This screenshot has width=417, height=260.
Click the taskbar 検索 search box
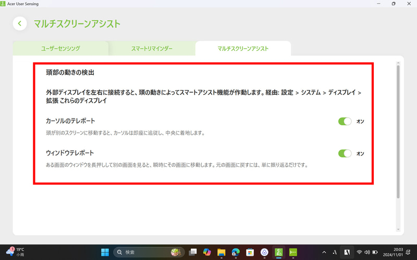click(149, 252)
